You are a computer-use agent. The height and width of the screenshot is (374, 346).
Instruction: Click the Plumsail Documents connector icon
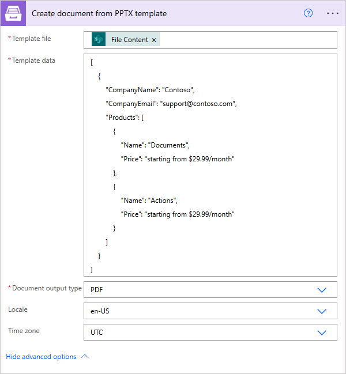pos(13,13)
